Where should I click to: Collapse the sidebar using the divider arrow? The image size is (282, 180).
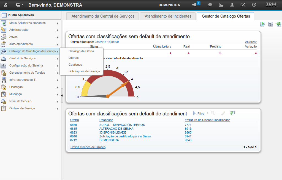[x=62, y=95]
